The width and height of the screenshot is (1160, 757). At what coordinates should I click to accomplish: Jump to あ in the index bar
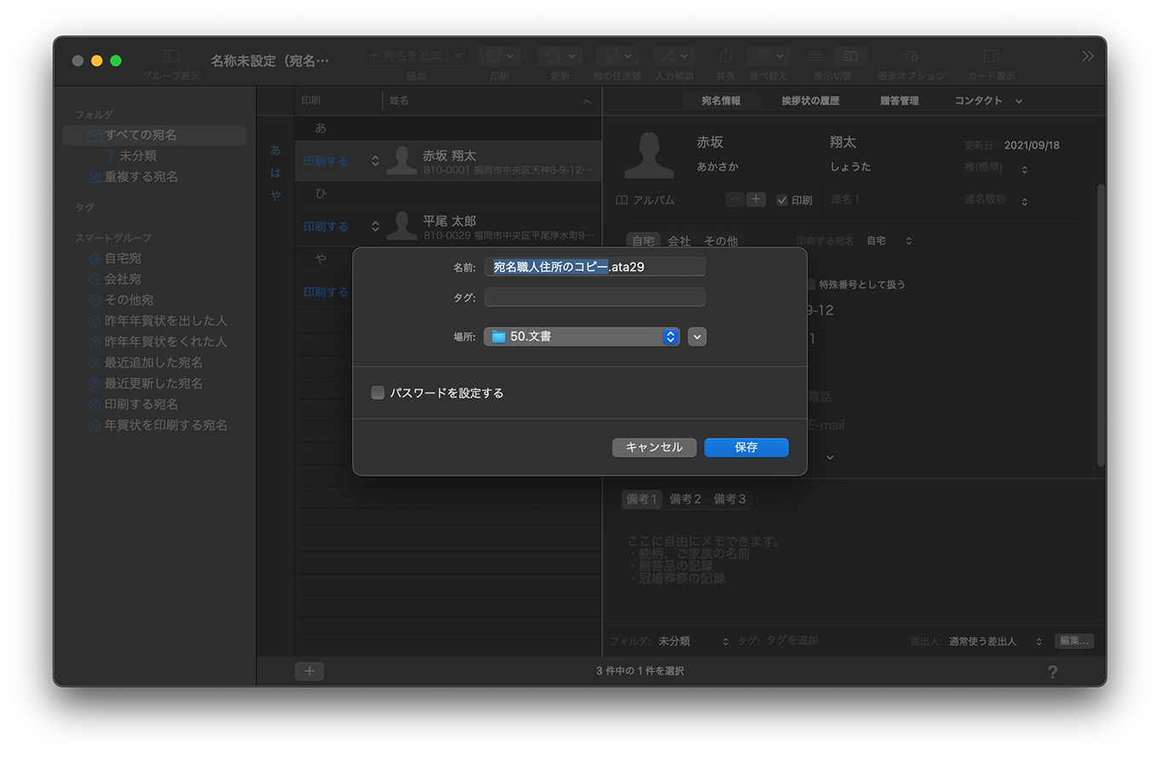point(275,150)
